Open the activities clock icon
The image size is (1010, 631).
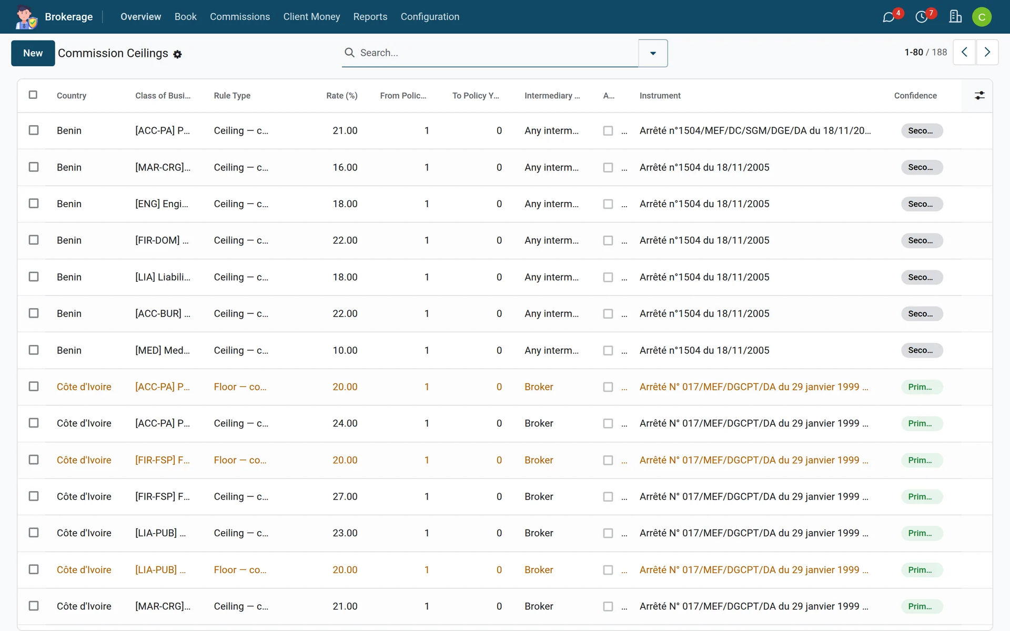tap(921, 17)
